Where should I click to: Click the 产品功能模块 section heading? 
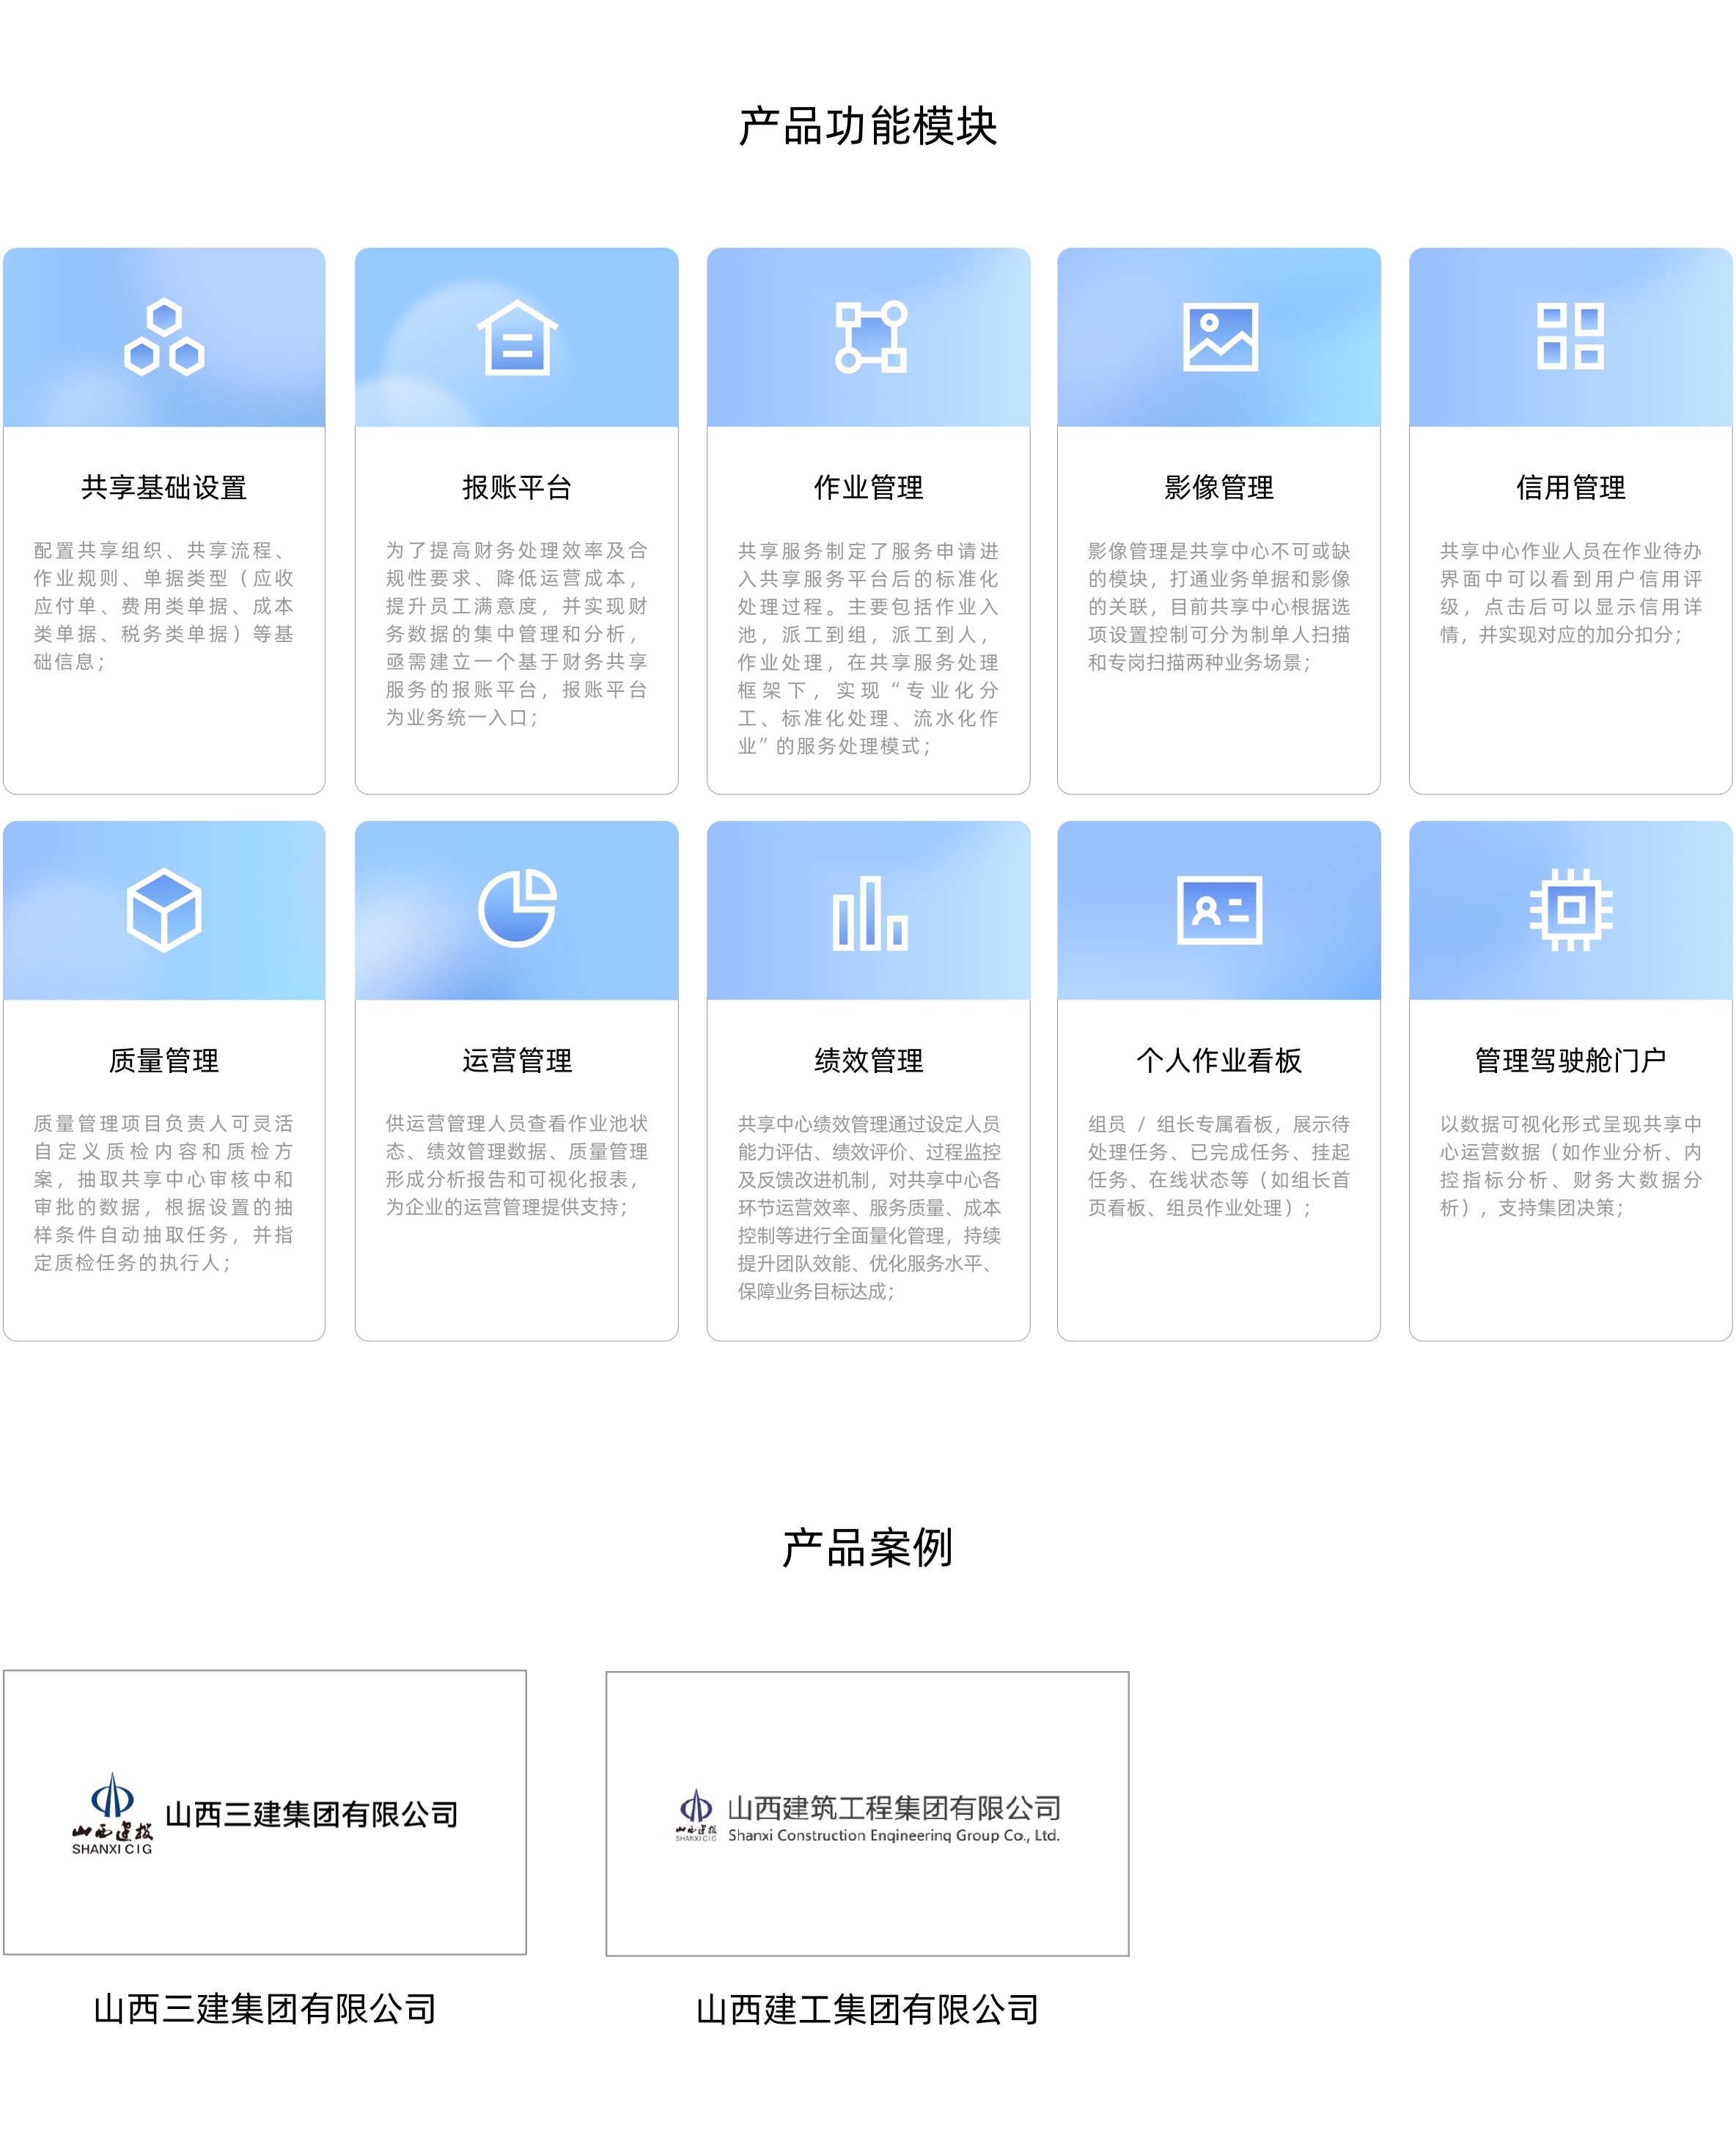pyautogui.click(x=868, y=127)
